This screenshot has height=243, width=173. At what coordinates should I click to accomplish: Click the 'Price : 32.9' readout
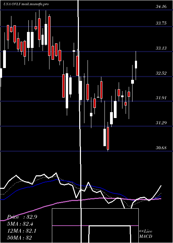[22, 217]
